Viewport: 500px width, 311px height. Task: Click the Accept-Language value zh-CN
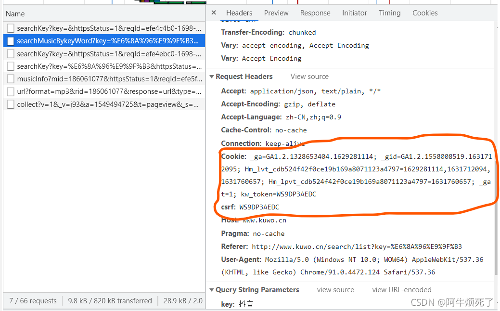313,117
